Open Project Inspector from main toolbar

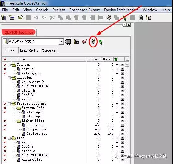point(141,18)
